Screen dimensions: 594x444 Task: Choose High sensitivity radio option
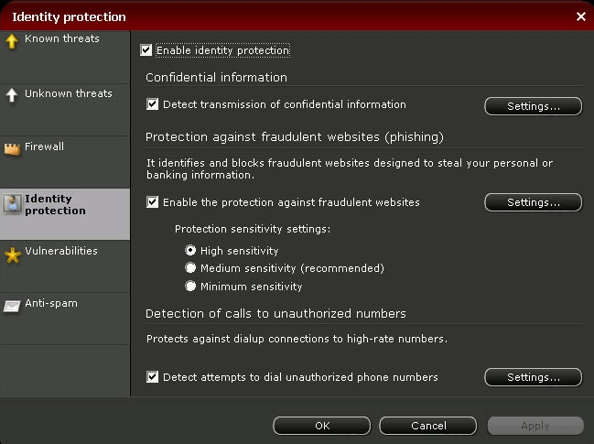pyautogui.click(x=190, y=250)
